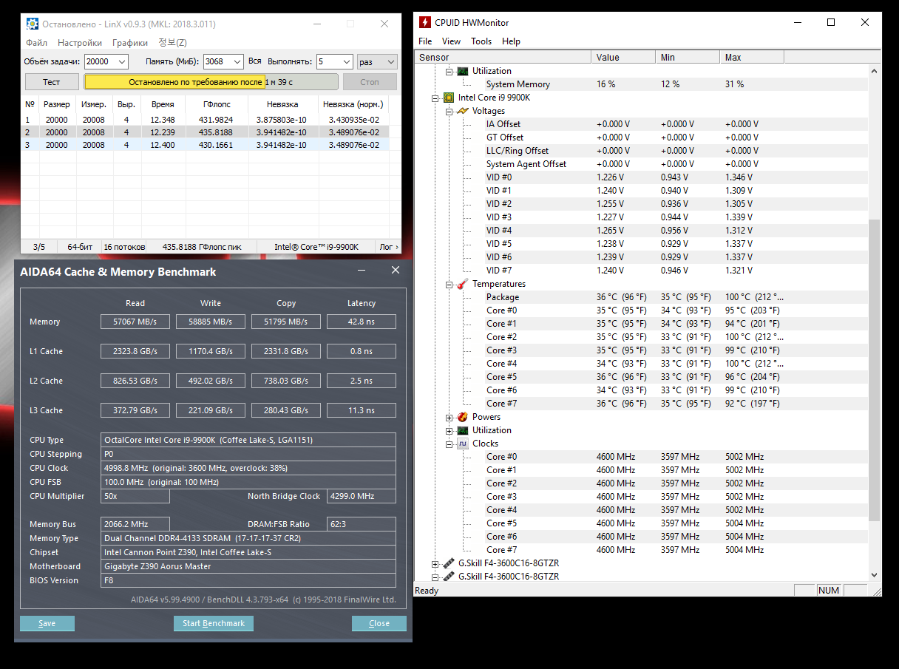The height and width of the screenshot is (669, 899).
Task: Open the Файл menu in LinX
Action: click(x=36, y=43)
